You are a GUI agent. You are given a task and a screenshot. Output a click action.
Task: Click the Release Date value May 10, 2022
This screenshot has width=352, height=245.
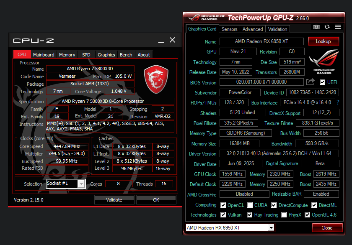[x=236, y=72]
